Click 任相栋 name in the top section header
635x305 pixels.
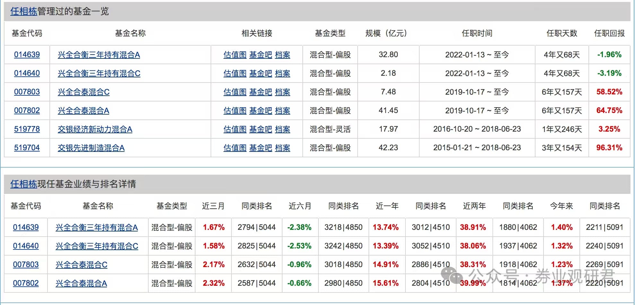[x=24, y=12]
